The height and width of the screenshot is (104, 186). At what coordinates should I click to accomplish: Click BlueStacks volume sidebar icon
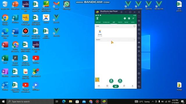pos(139,21)
